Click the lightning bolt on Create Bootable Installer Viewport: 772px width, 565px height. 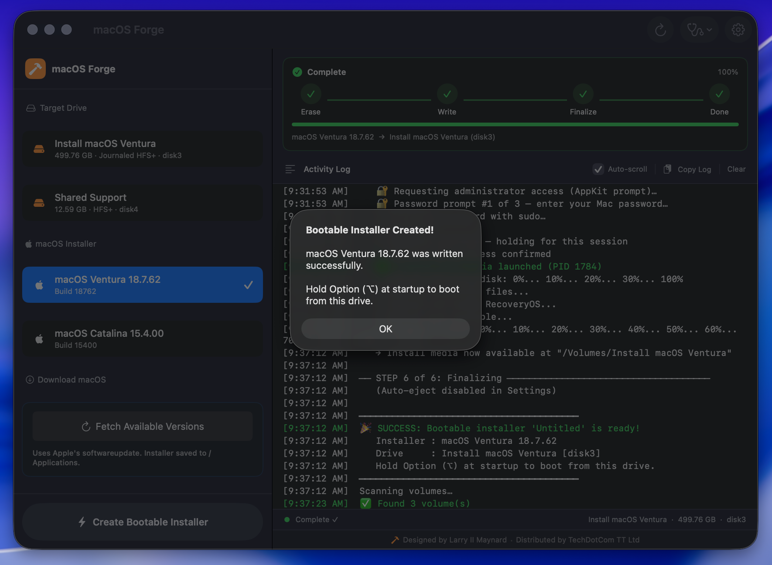click(82, 522)
